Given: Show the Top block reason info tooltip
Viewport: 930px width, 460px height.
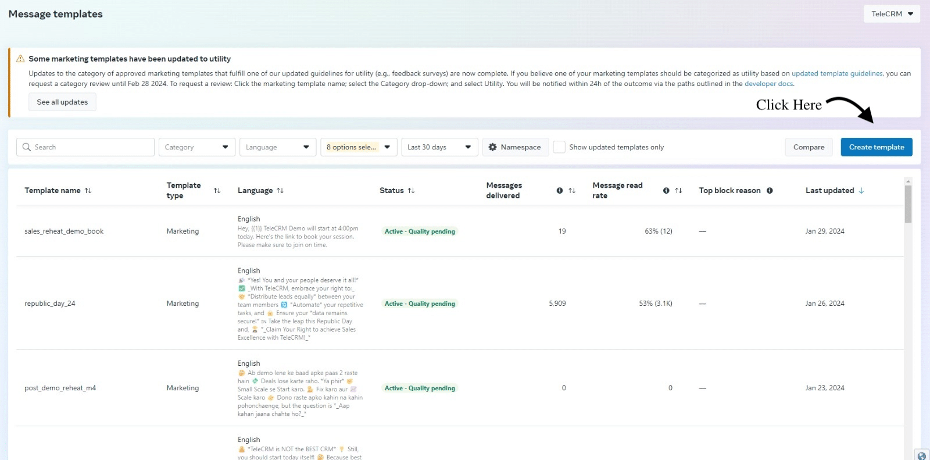Looking at the screenshot, I should [770, 191].
